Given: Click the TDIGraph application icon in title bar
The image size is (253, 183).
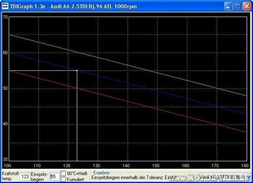Looking at the screenshot, I should [x=5, y=6].
